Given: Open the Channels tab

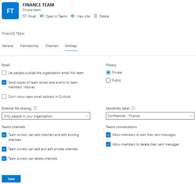Looking at the screenshot, I should click(52, 46).
